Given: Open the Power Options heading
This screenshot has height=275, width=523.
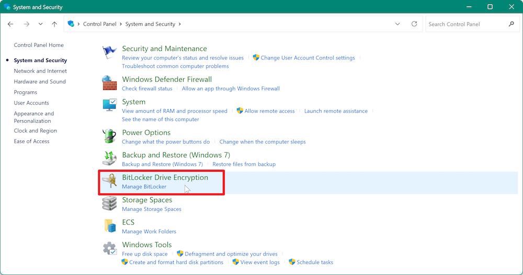Looking at the screenshot, I should 146,133.
